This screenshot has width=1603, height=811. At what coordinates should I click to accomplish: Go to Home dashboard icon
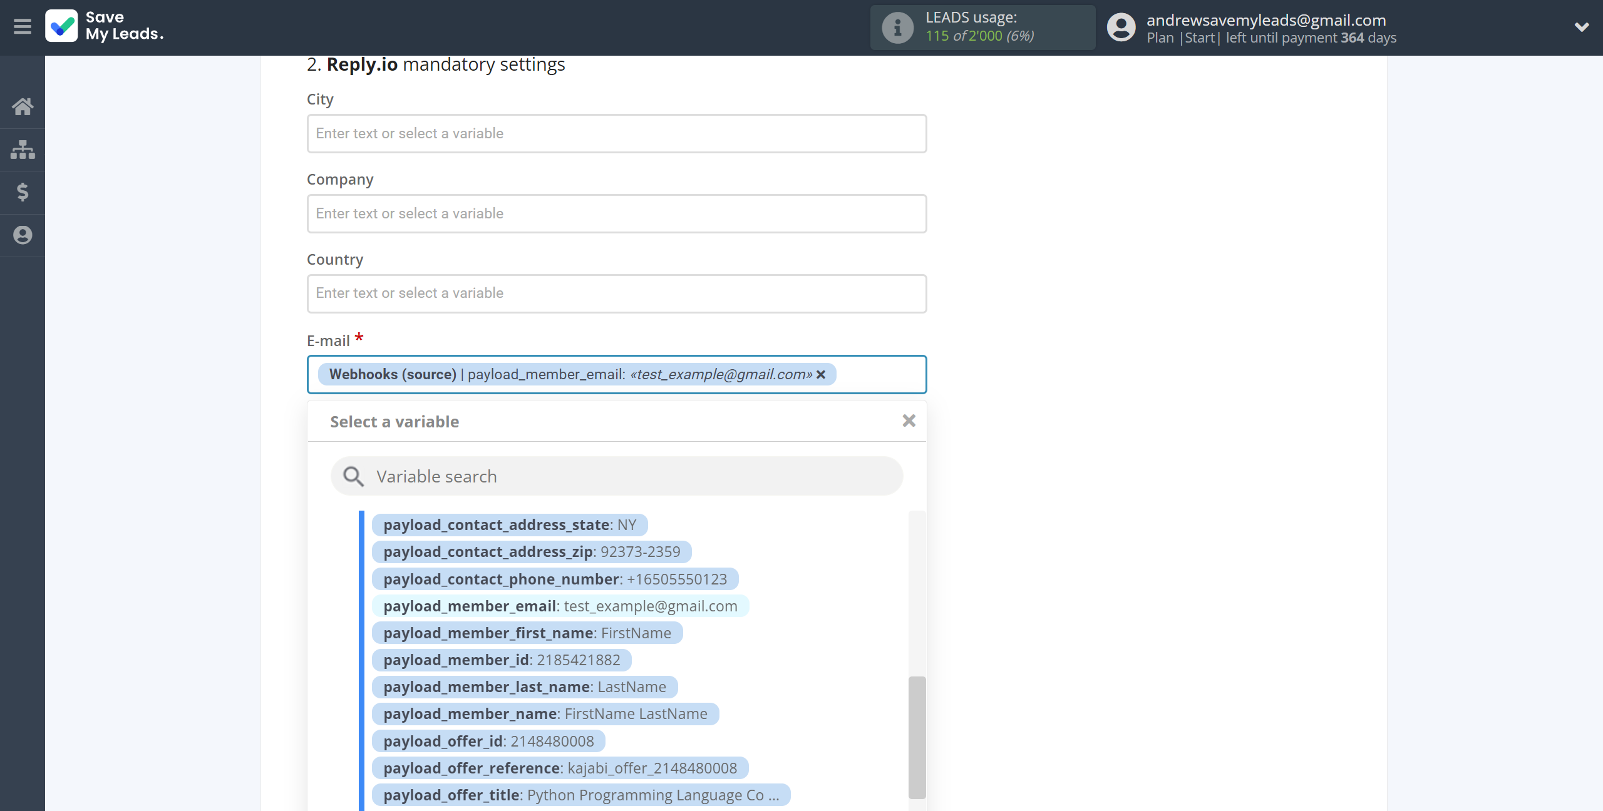23,106
